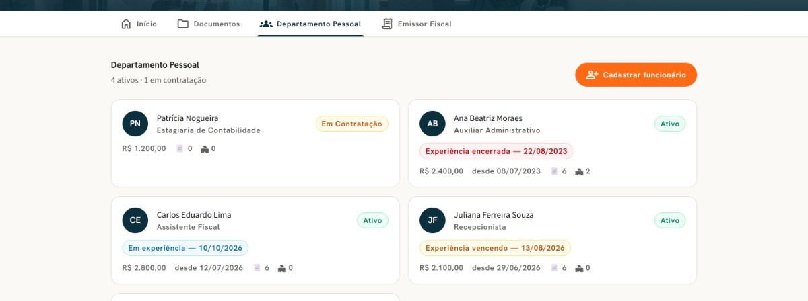Switch to the Documentos tab
808x301 pixels.
pos(209,24)
